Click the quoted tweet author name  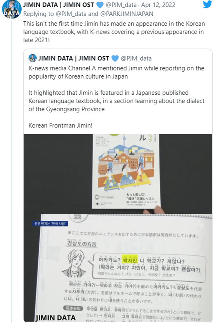[74, 59]
